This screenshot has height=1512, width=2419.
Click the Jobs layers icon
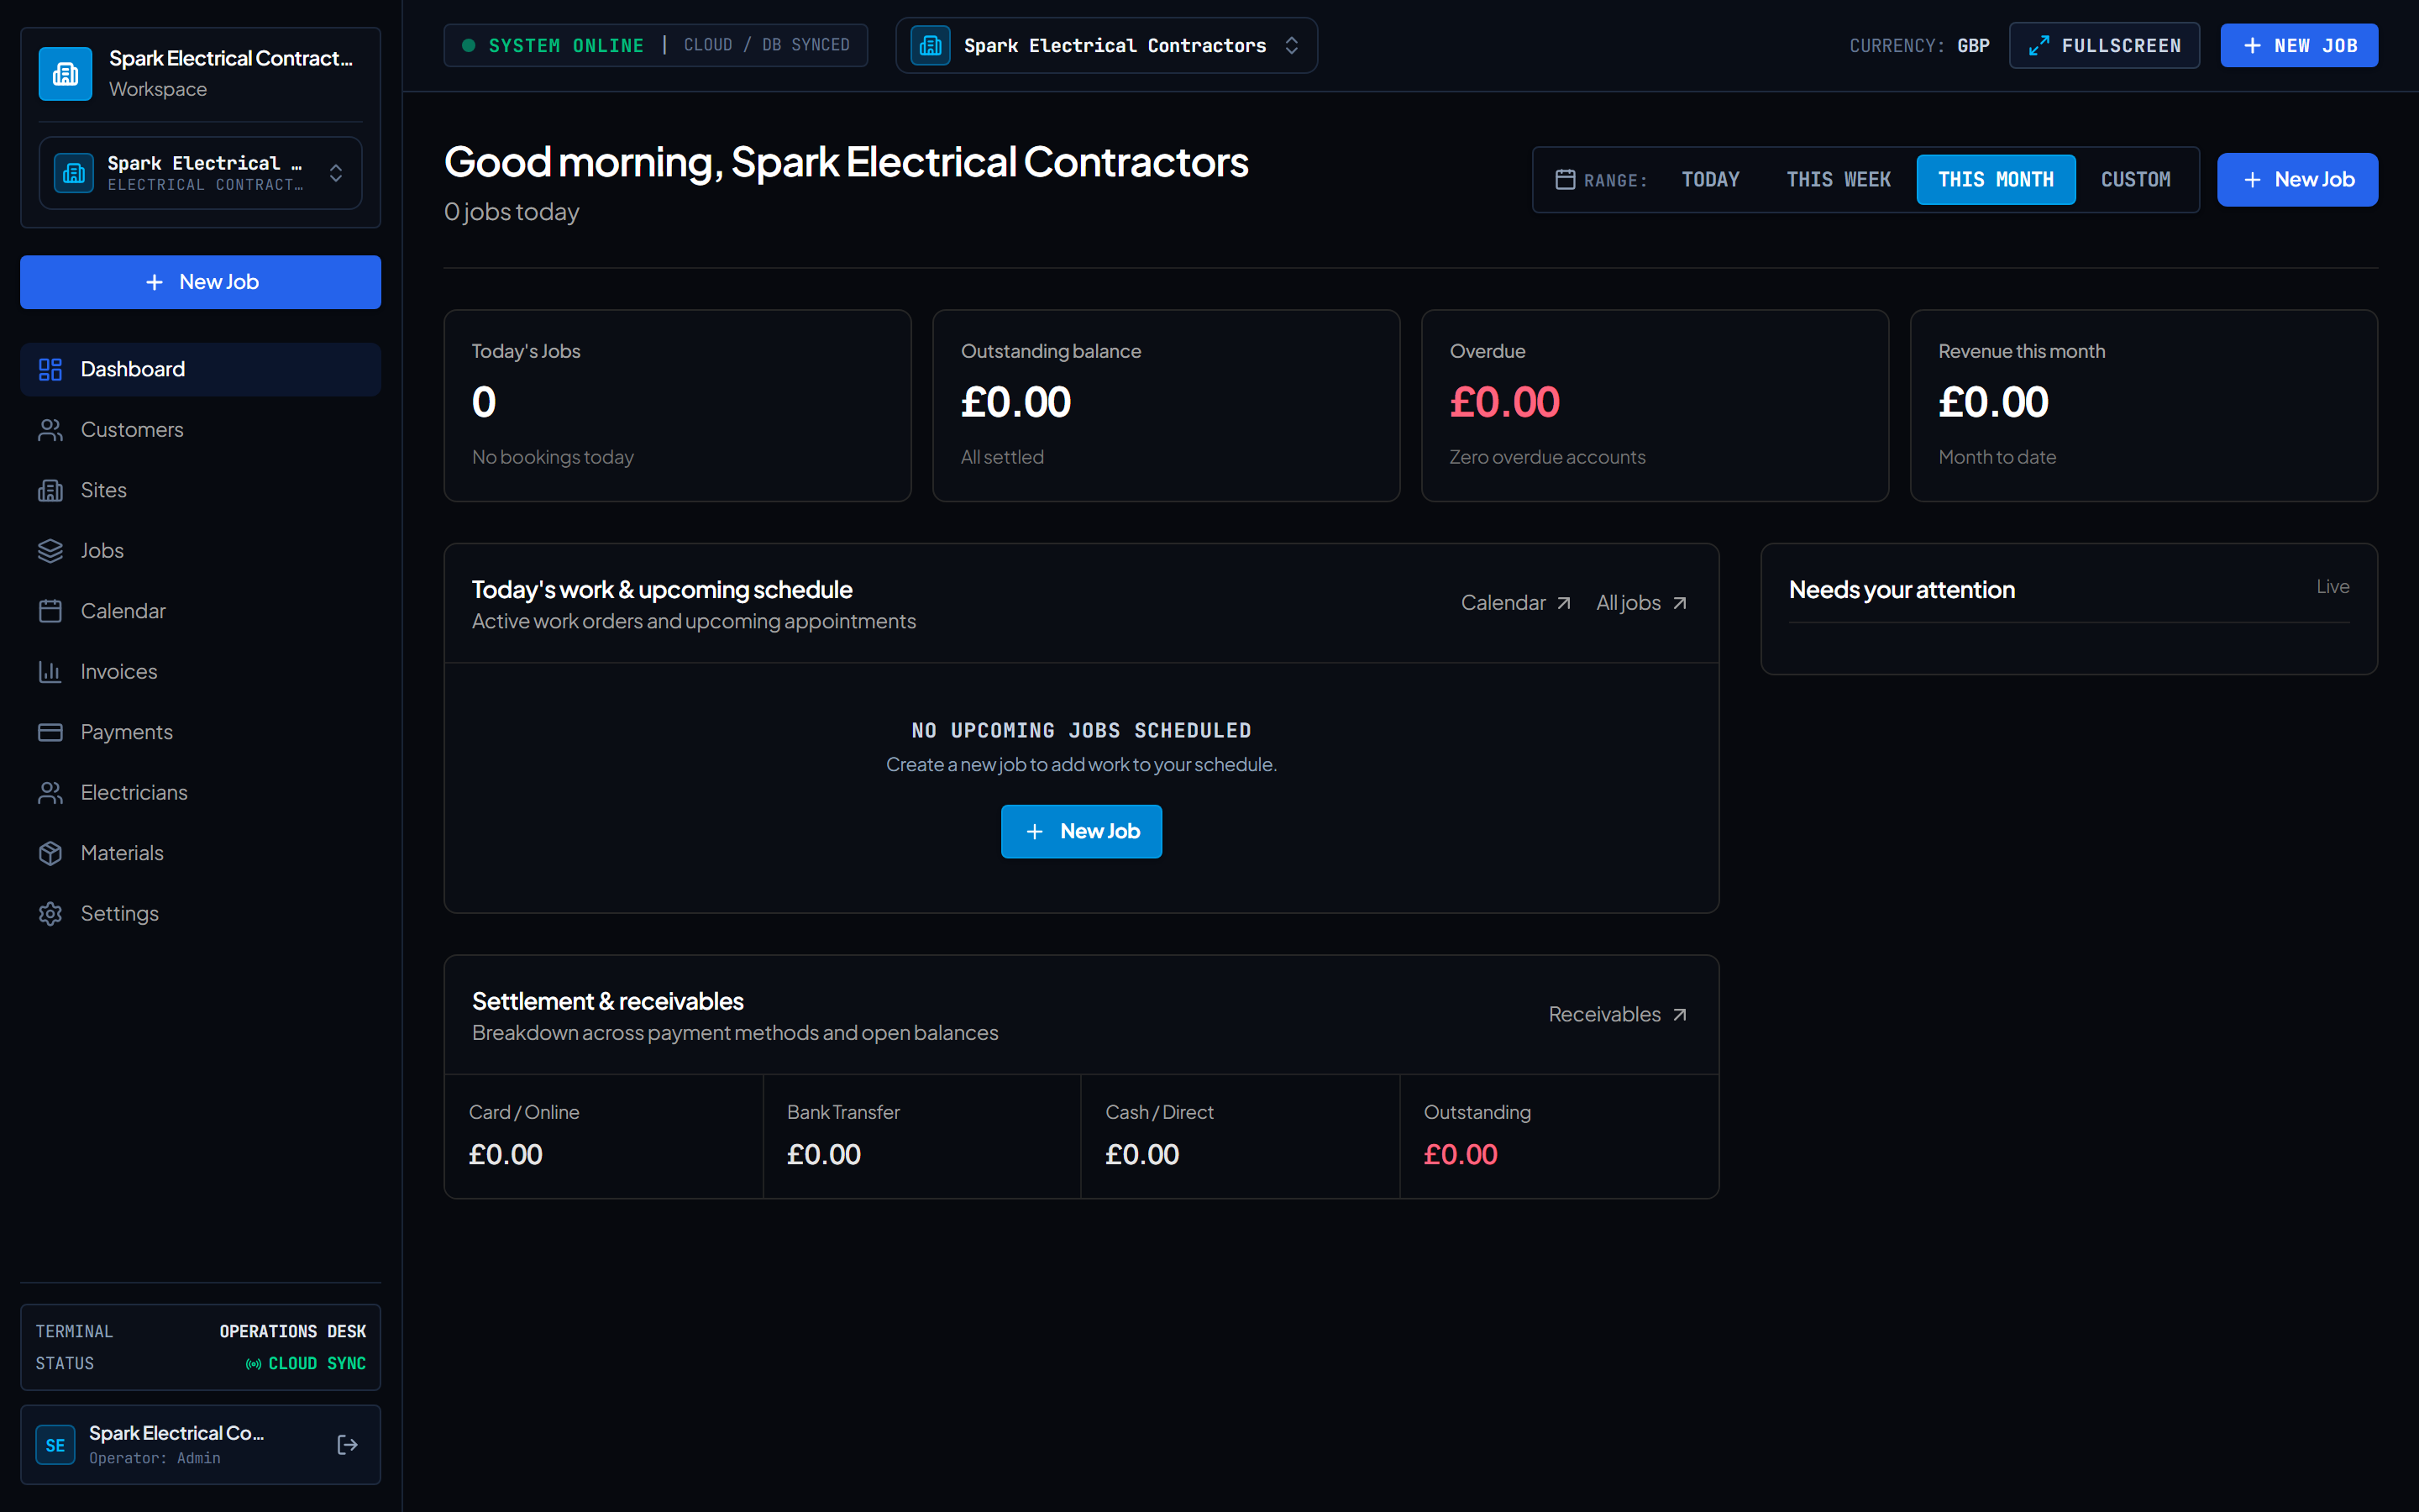(50, 551)
